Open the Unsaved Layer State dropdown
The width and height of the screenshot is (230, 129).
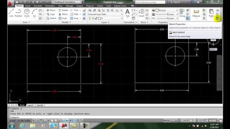pyautogui.click(x=105, y=14)
